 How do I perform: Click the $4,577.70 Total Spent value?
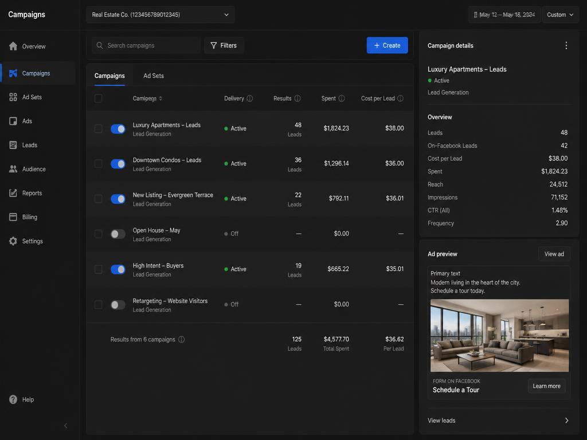pos(336,339)
